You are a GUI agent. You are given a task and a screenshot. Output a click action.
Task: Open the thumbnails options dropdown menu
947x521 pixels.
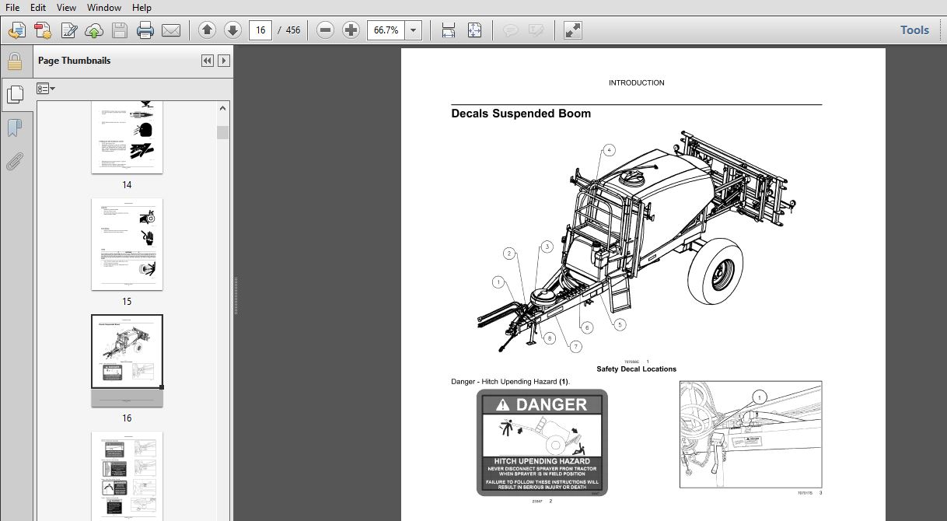(46, 89)
